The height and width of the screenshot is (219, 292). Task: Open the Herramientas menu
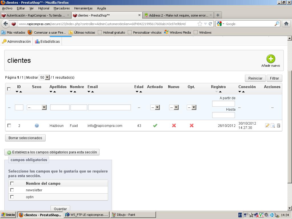pyautogui.click(x=83, y=8)
